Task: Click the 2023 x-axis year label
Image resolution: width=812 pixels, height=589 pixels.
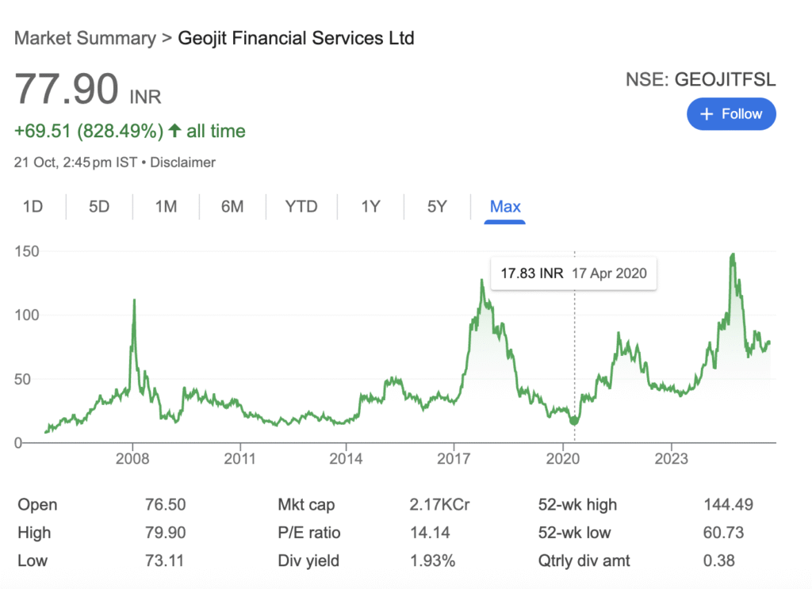Action: (672, 458)
